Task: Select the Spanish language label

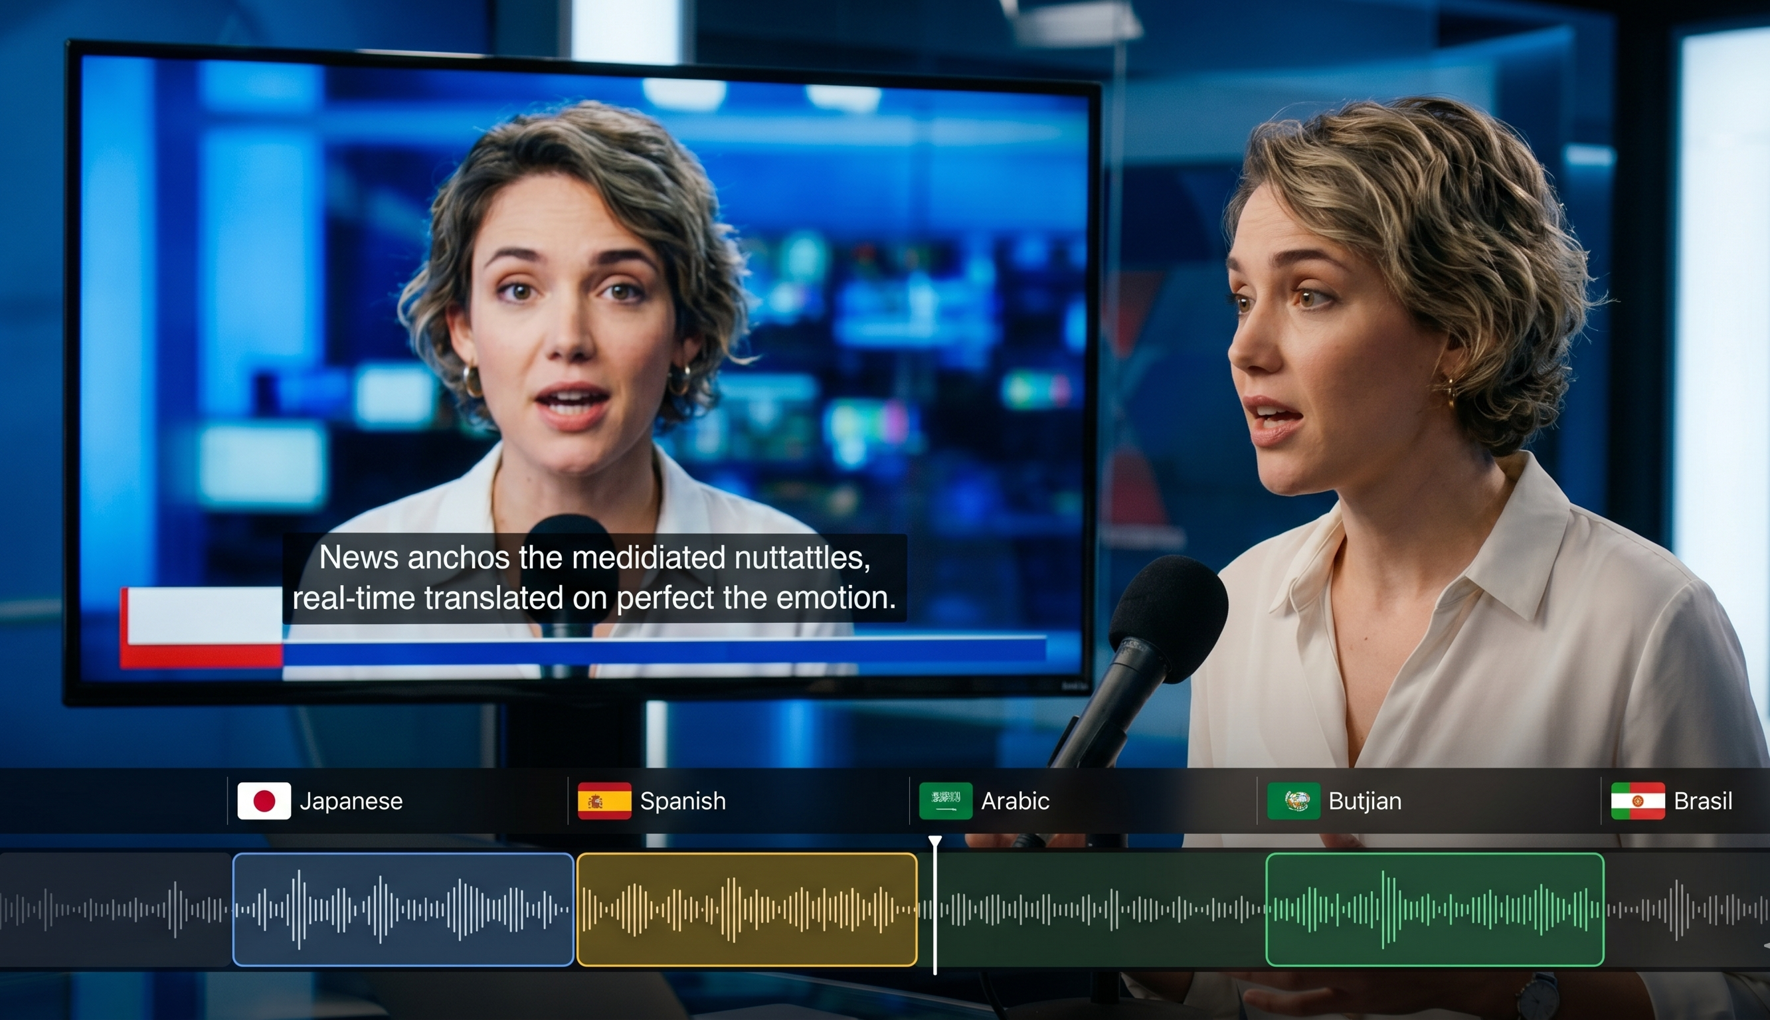Action: pyautogui.click(x=682, y=801)
